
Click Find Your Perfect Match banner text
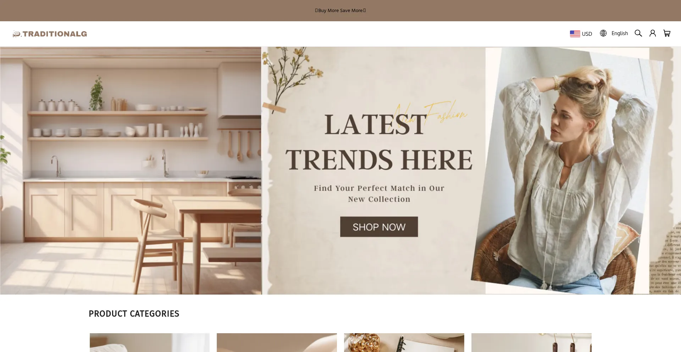coord(379,194)
